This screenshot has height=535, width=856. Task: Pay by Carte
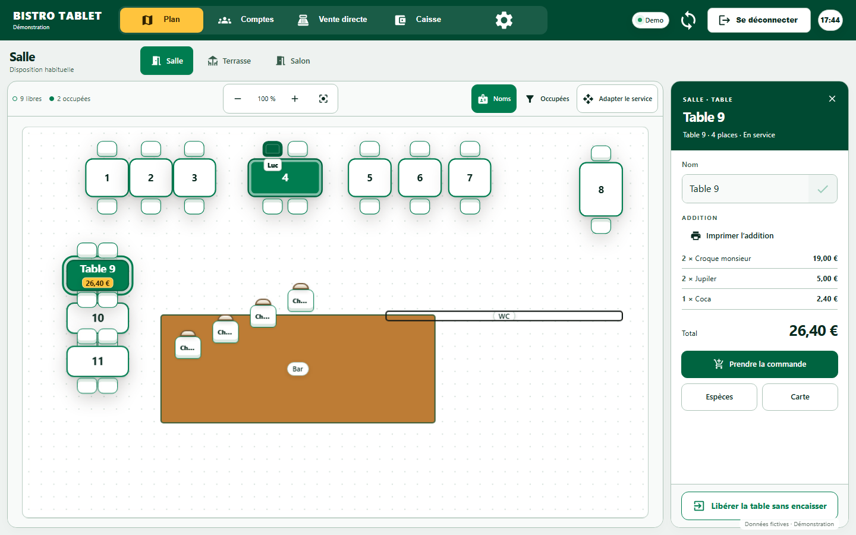[x=800, y=397]
